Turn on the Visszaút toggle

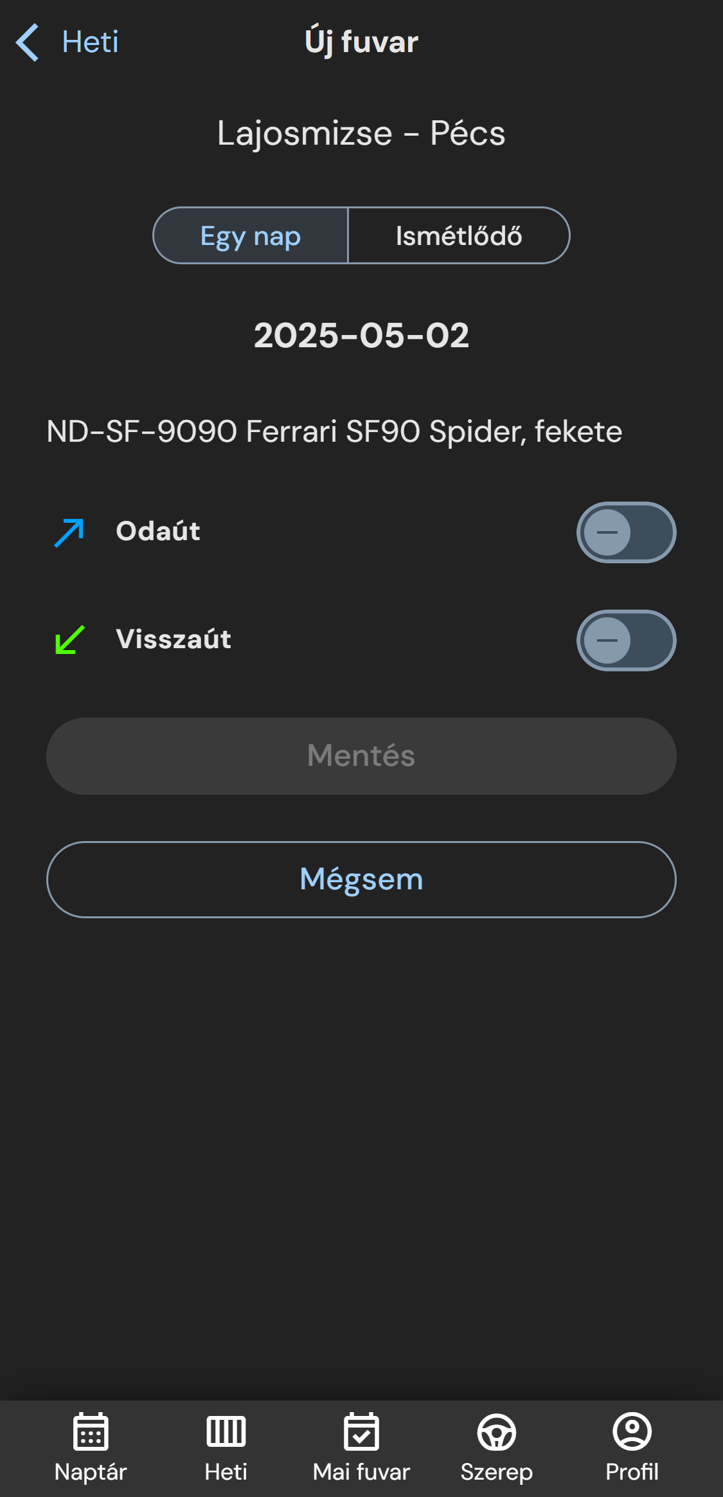pyautogui.click(x=626, y=640)
